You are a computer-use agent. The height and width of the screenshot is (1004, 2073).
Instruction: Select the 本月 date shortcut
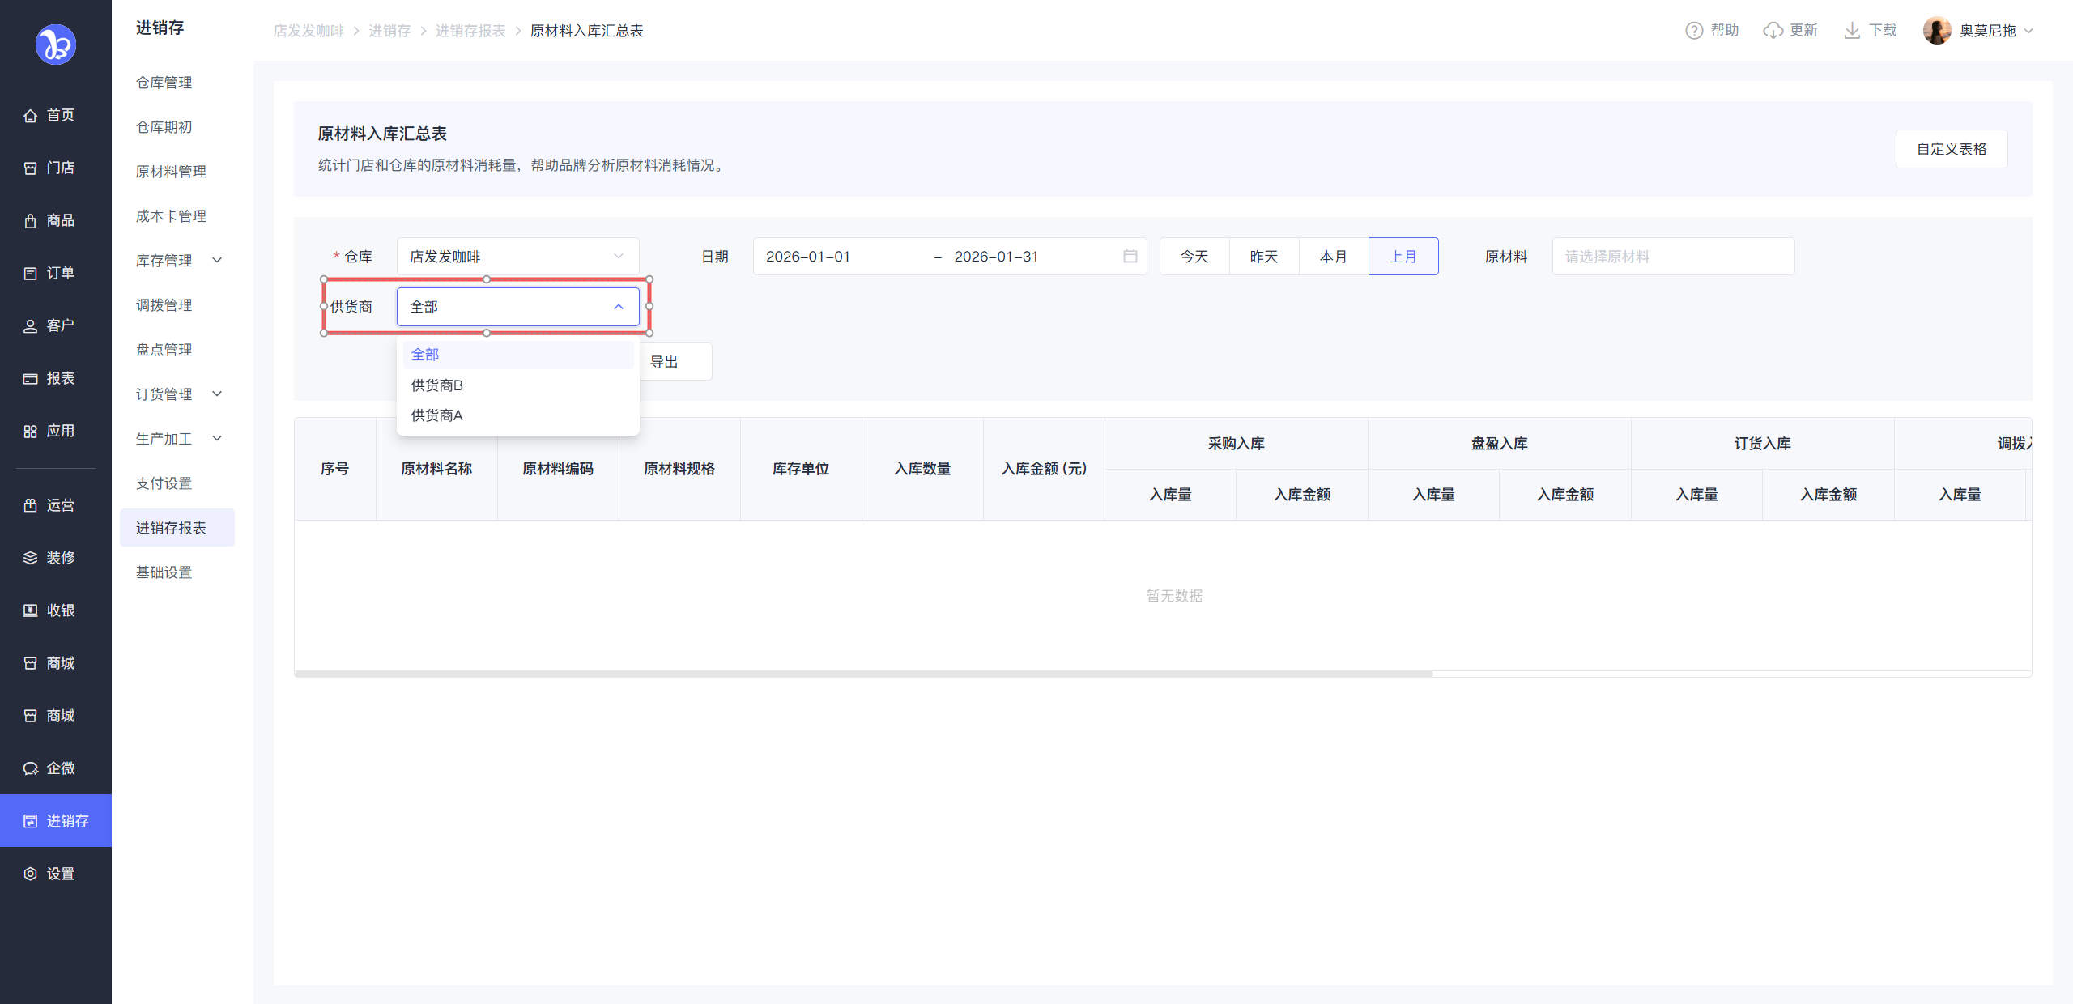tap(1333, 256)
